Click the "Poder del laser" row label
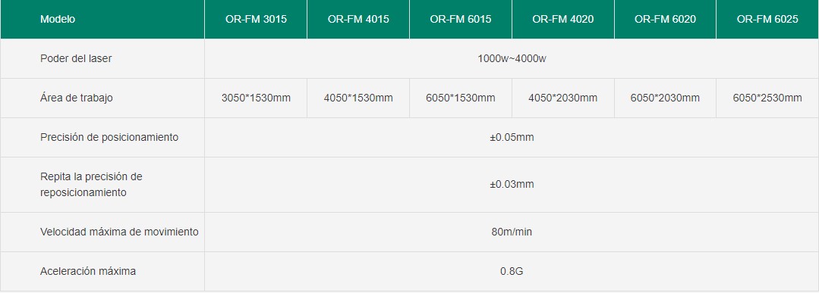 76,58
